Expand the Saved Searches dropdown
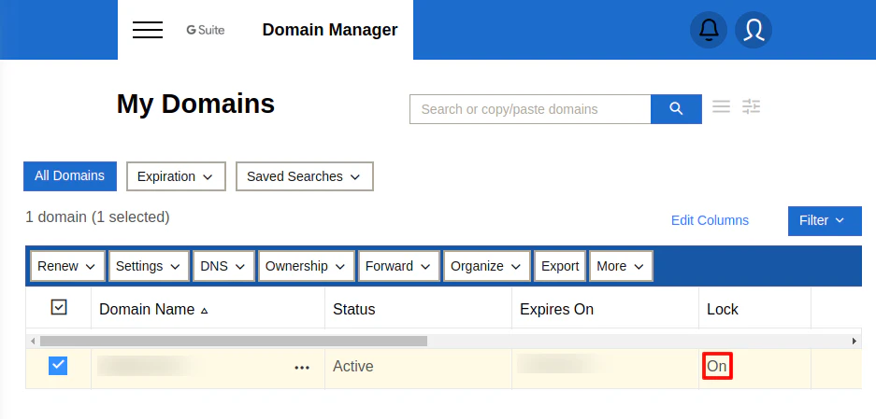Viewport: 876px width, 419px height. click(x=305, y=176)
